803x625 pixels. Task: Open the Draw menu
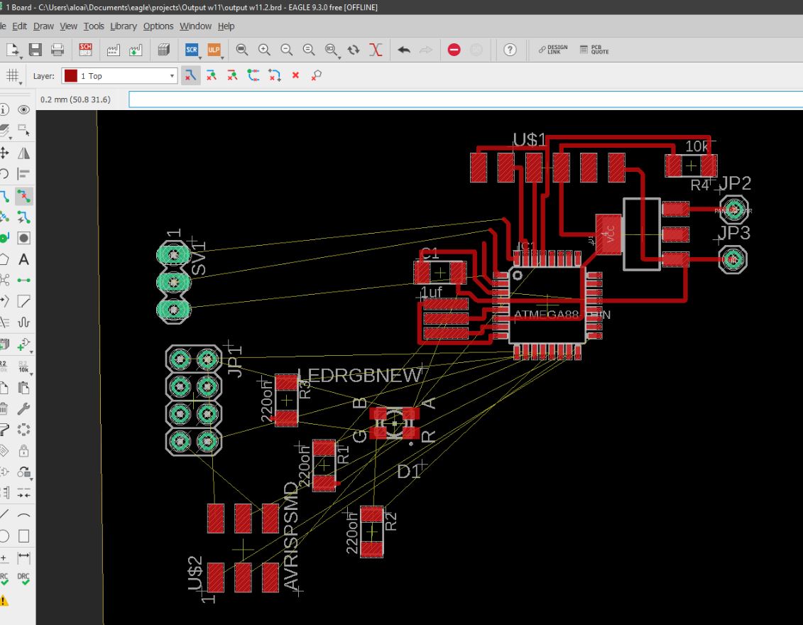[43, 26]
